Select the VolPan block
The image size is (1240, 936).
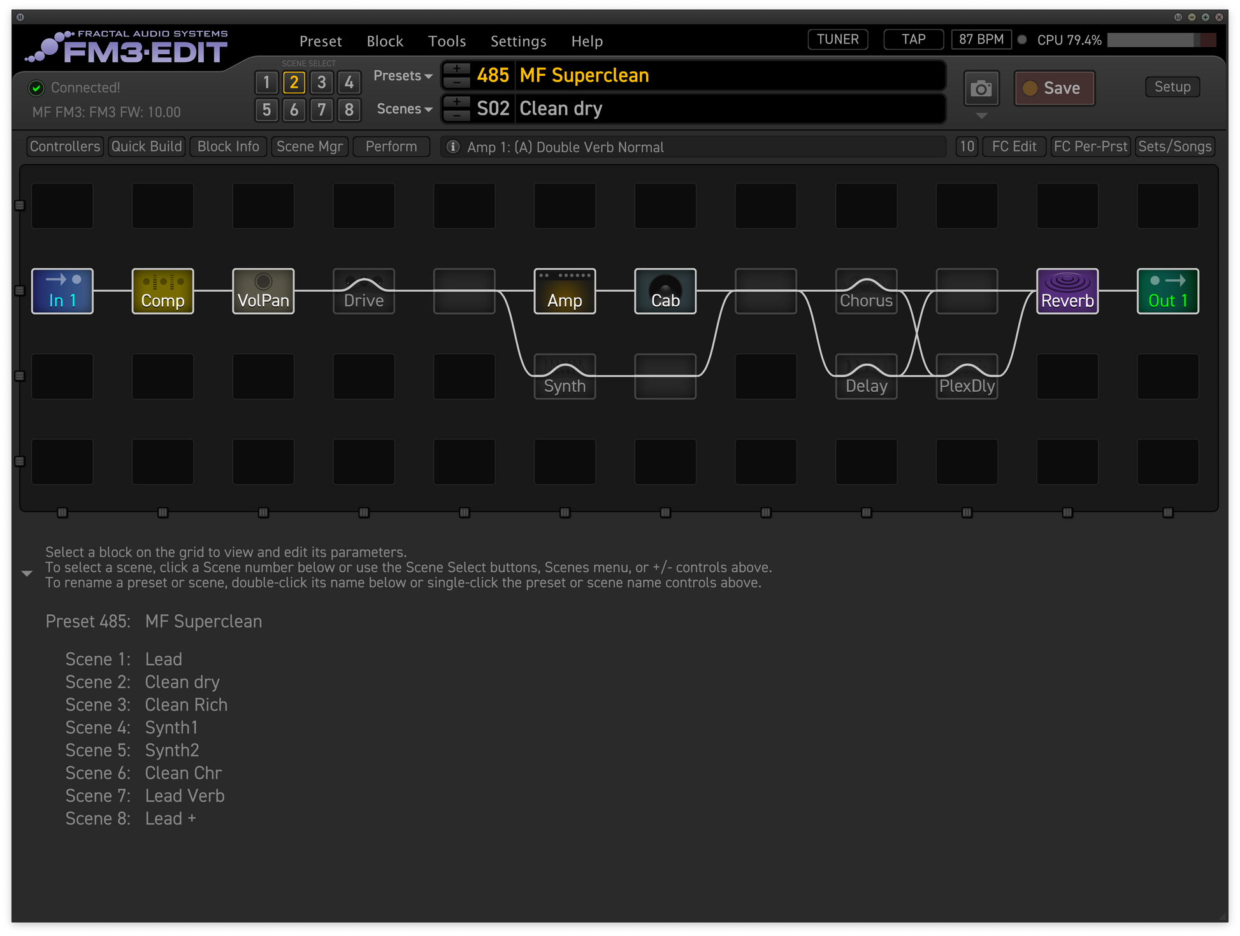tap(263, 291)
